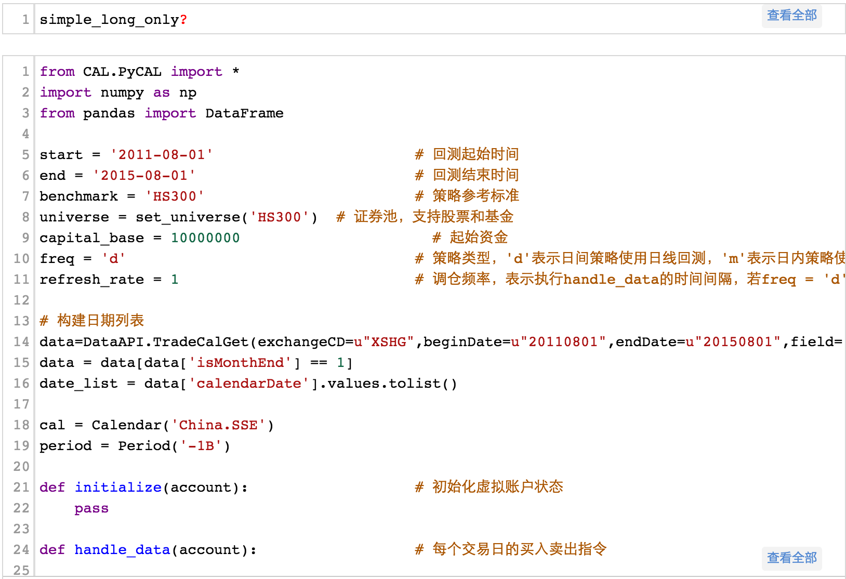Viewport: 846px width, 579px height.
Task: Click the 'isMonthEnd' string on line 15
Action: click(x=240, y=363)
